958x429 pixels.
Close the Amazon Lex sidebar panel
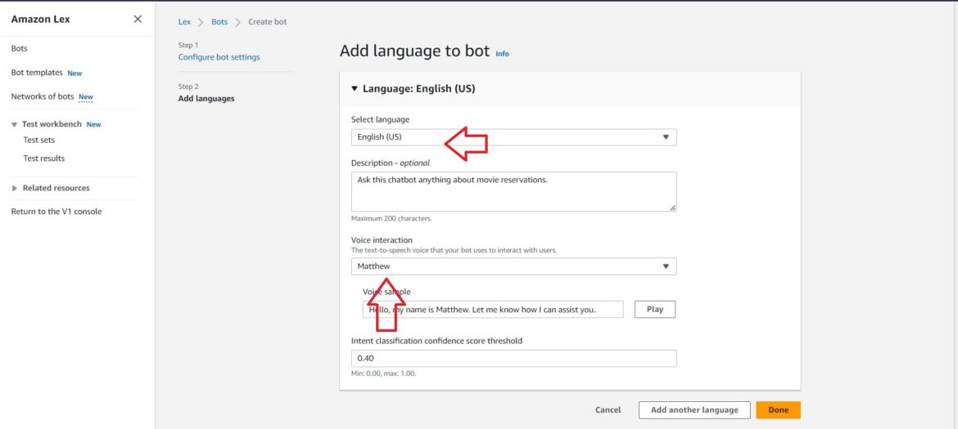tap(138, 19)
